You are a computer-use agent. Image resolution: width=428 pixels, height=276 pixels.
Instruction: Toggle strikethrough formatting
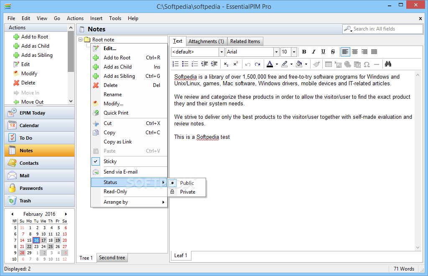pyautogui.click(x=333, y=51)
